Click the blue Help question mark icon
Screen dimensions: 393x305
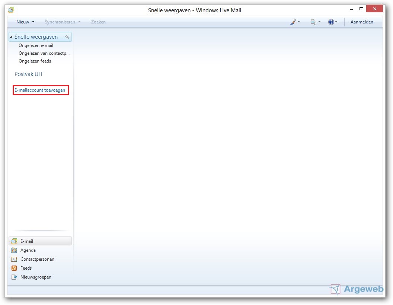click(x=331, y=22)
